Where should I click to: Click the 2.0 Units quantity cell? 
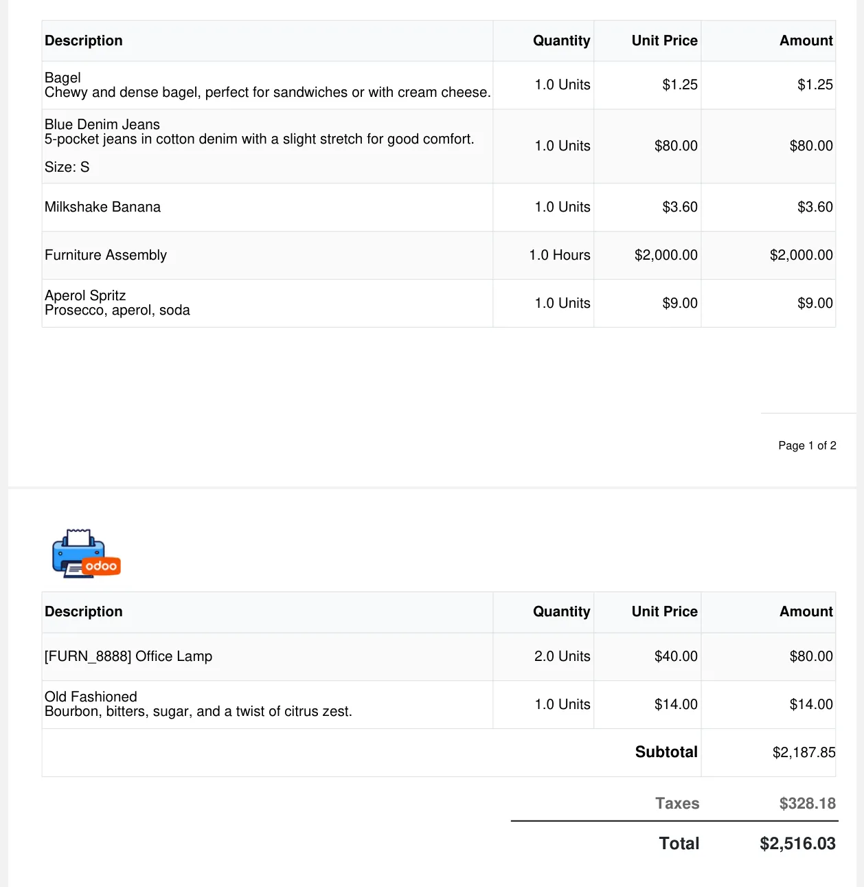click(x=562, y=656)
